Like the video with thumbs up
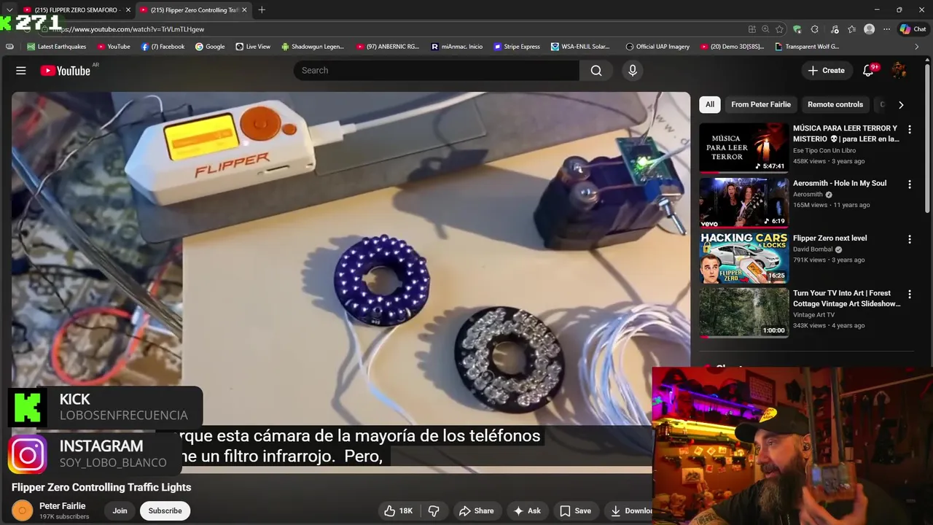Viewport: 933px width, 525px height. (x=399, y=511)
